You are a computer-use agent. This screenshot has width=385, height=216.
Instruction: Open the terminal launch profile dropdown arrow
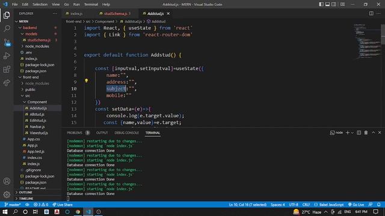click(x=353, y=133)
